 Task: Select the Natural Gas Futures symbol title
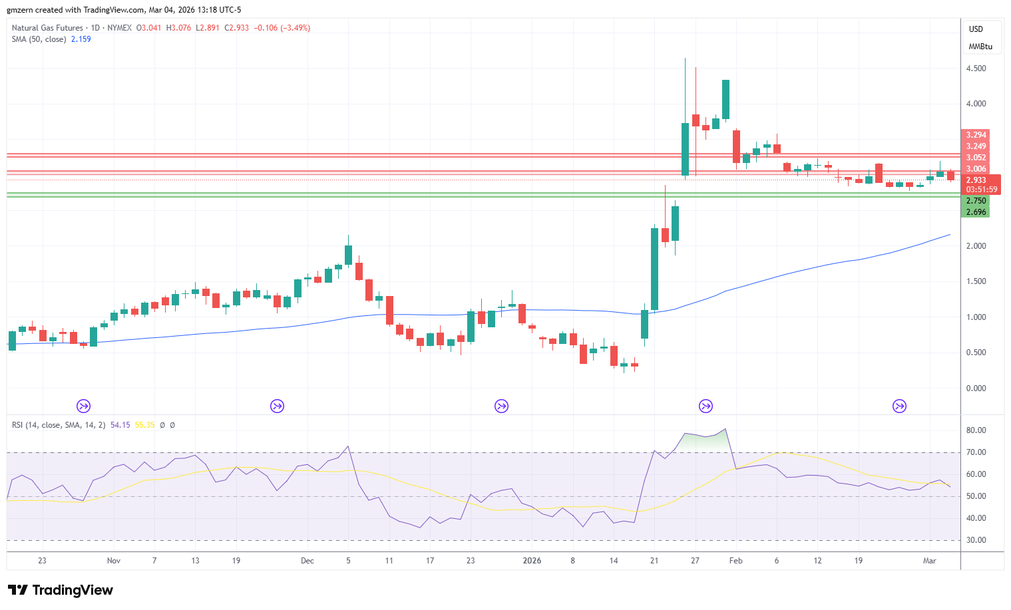(47, 28)
